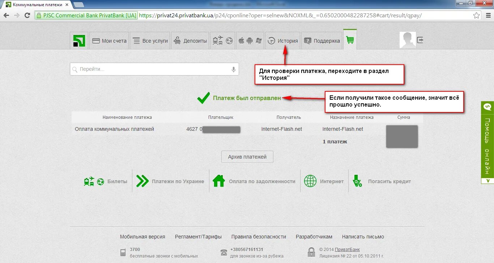Click the browser forward arrow
This screenshot has width=494, height=263.
coord(17,16)
